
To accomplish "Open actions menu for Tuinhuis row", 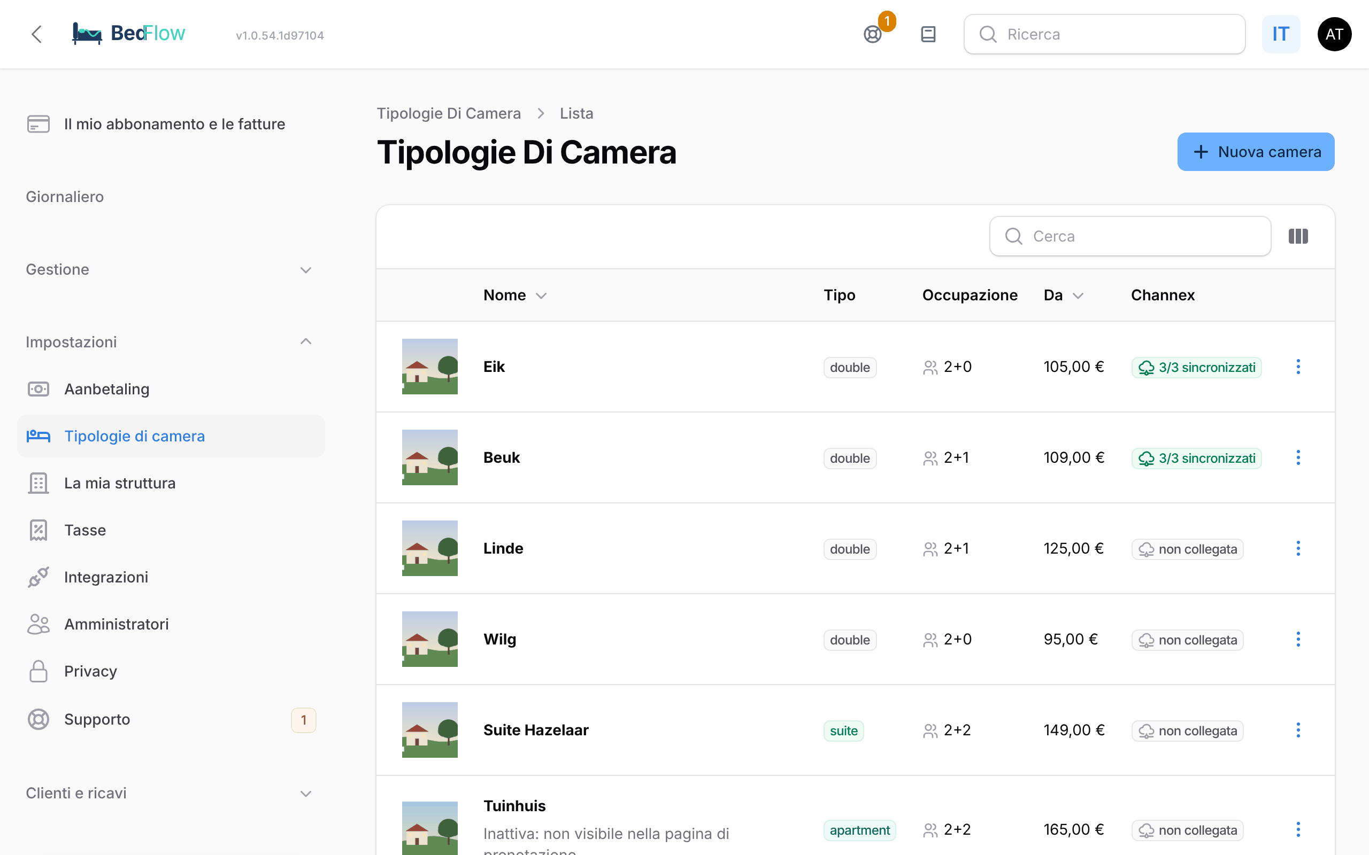I will (1298, 829).
